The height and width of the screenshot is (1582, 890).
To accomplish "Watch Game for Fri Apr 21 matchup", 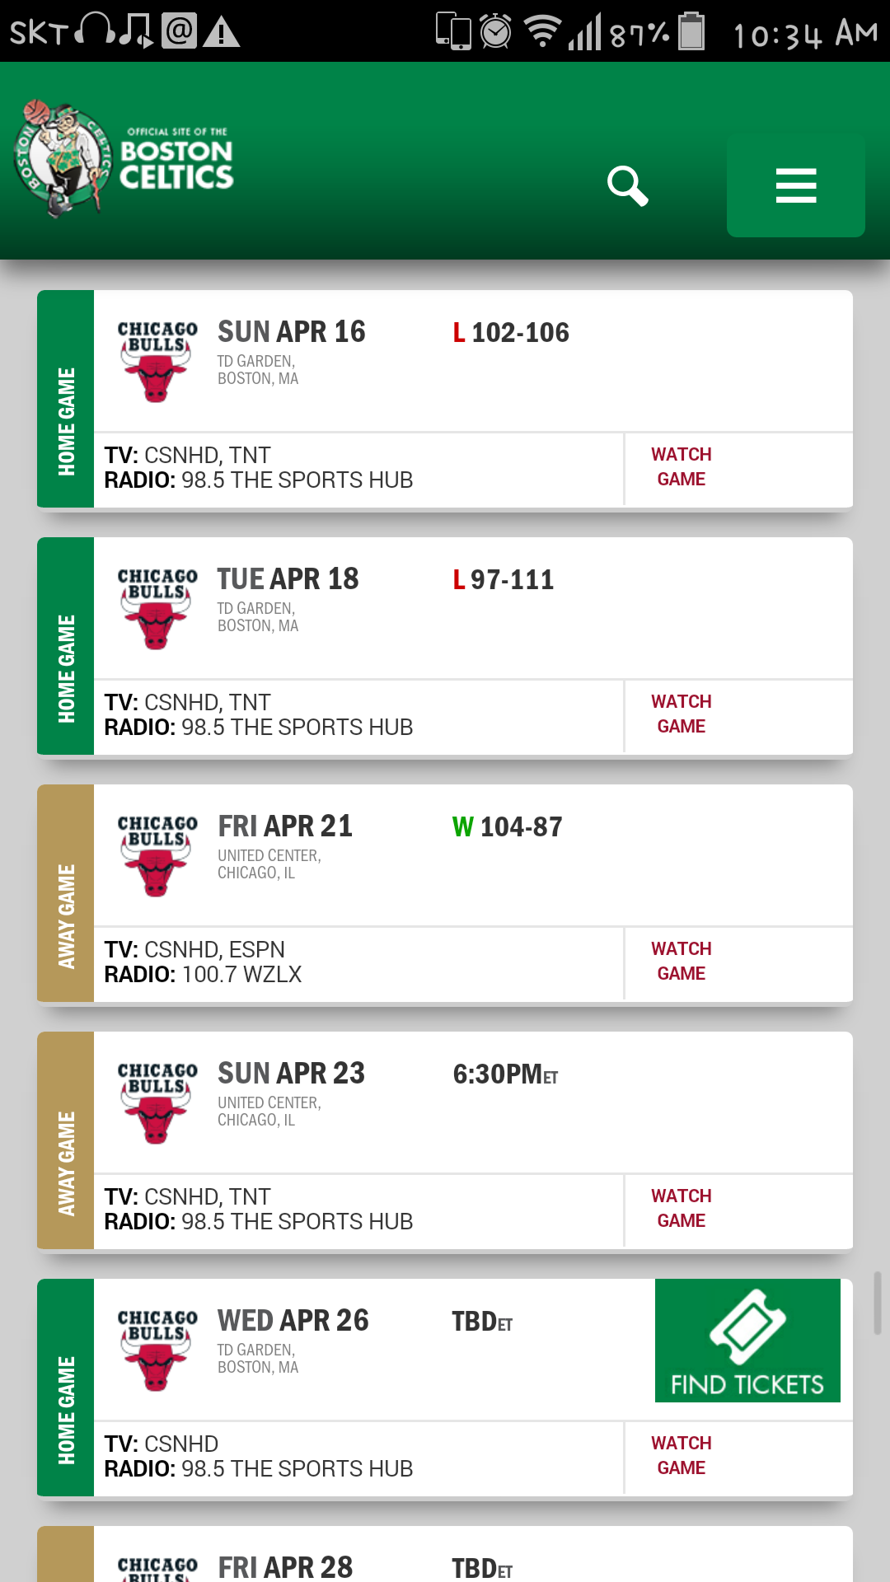I will pos(682,962).
